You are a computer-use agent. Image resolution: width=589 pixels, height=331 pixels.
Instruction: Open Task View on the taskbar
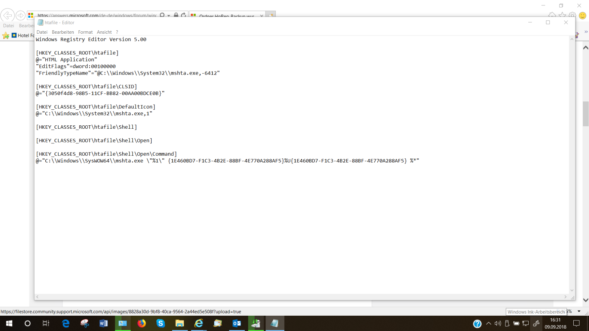[x=46, y=323]
